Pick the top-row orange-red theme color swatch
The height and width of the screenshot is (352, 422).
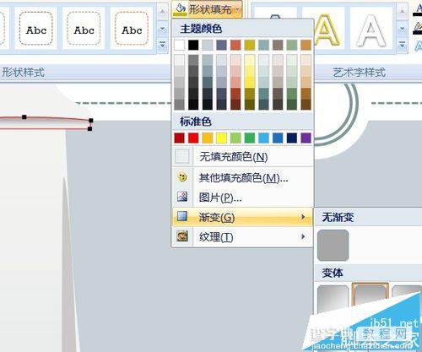coord(235,45)
